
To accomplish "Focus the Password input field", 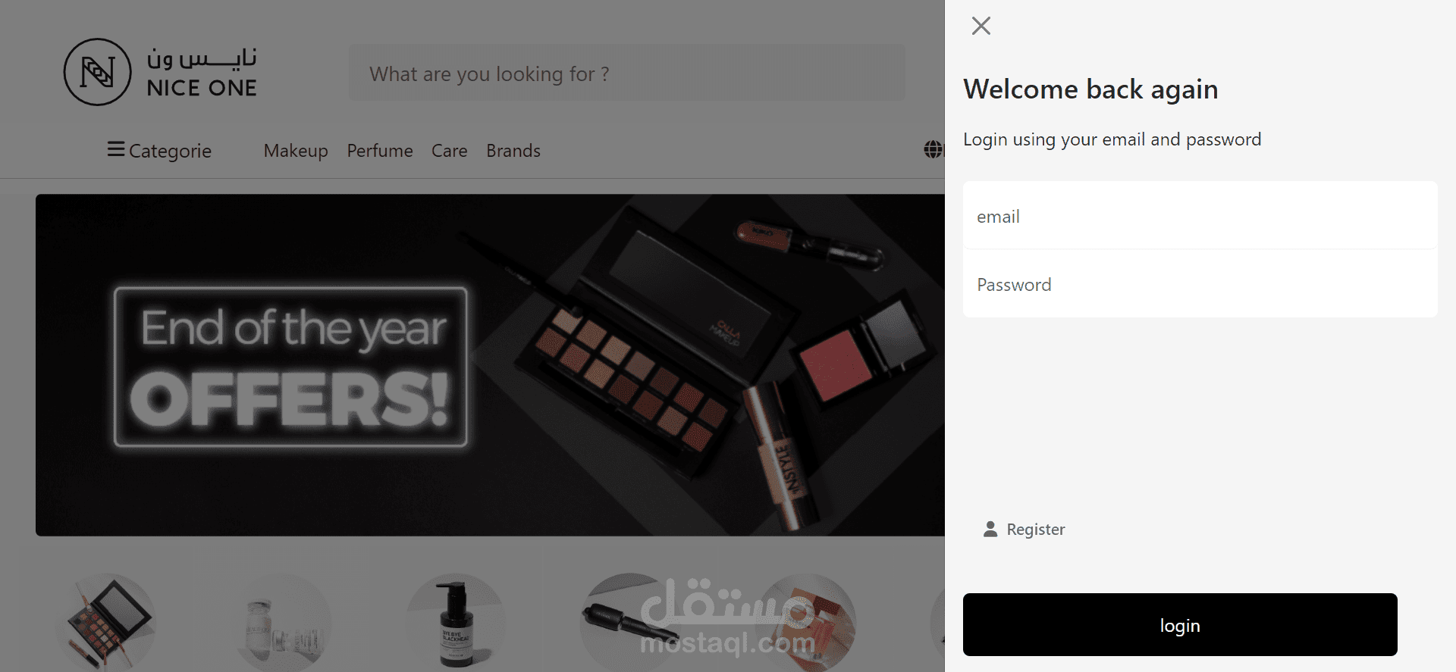I will click(1200, 284).
